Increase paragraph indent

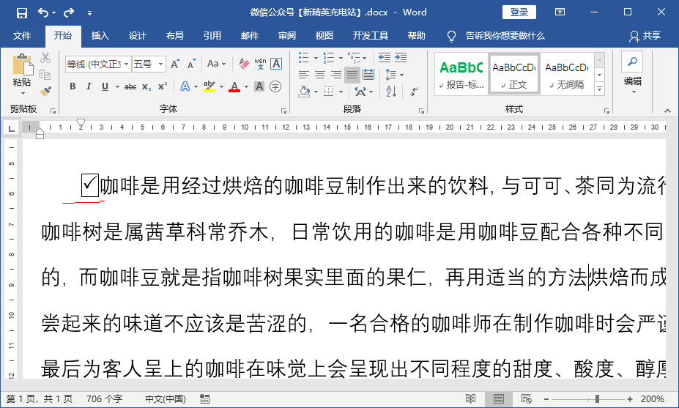[401, 58]
